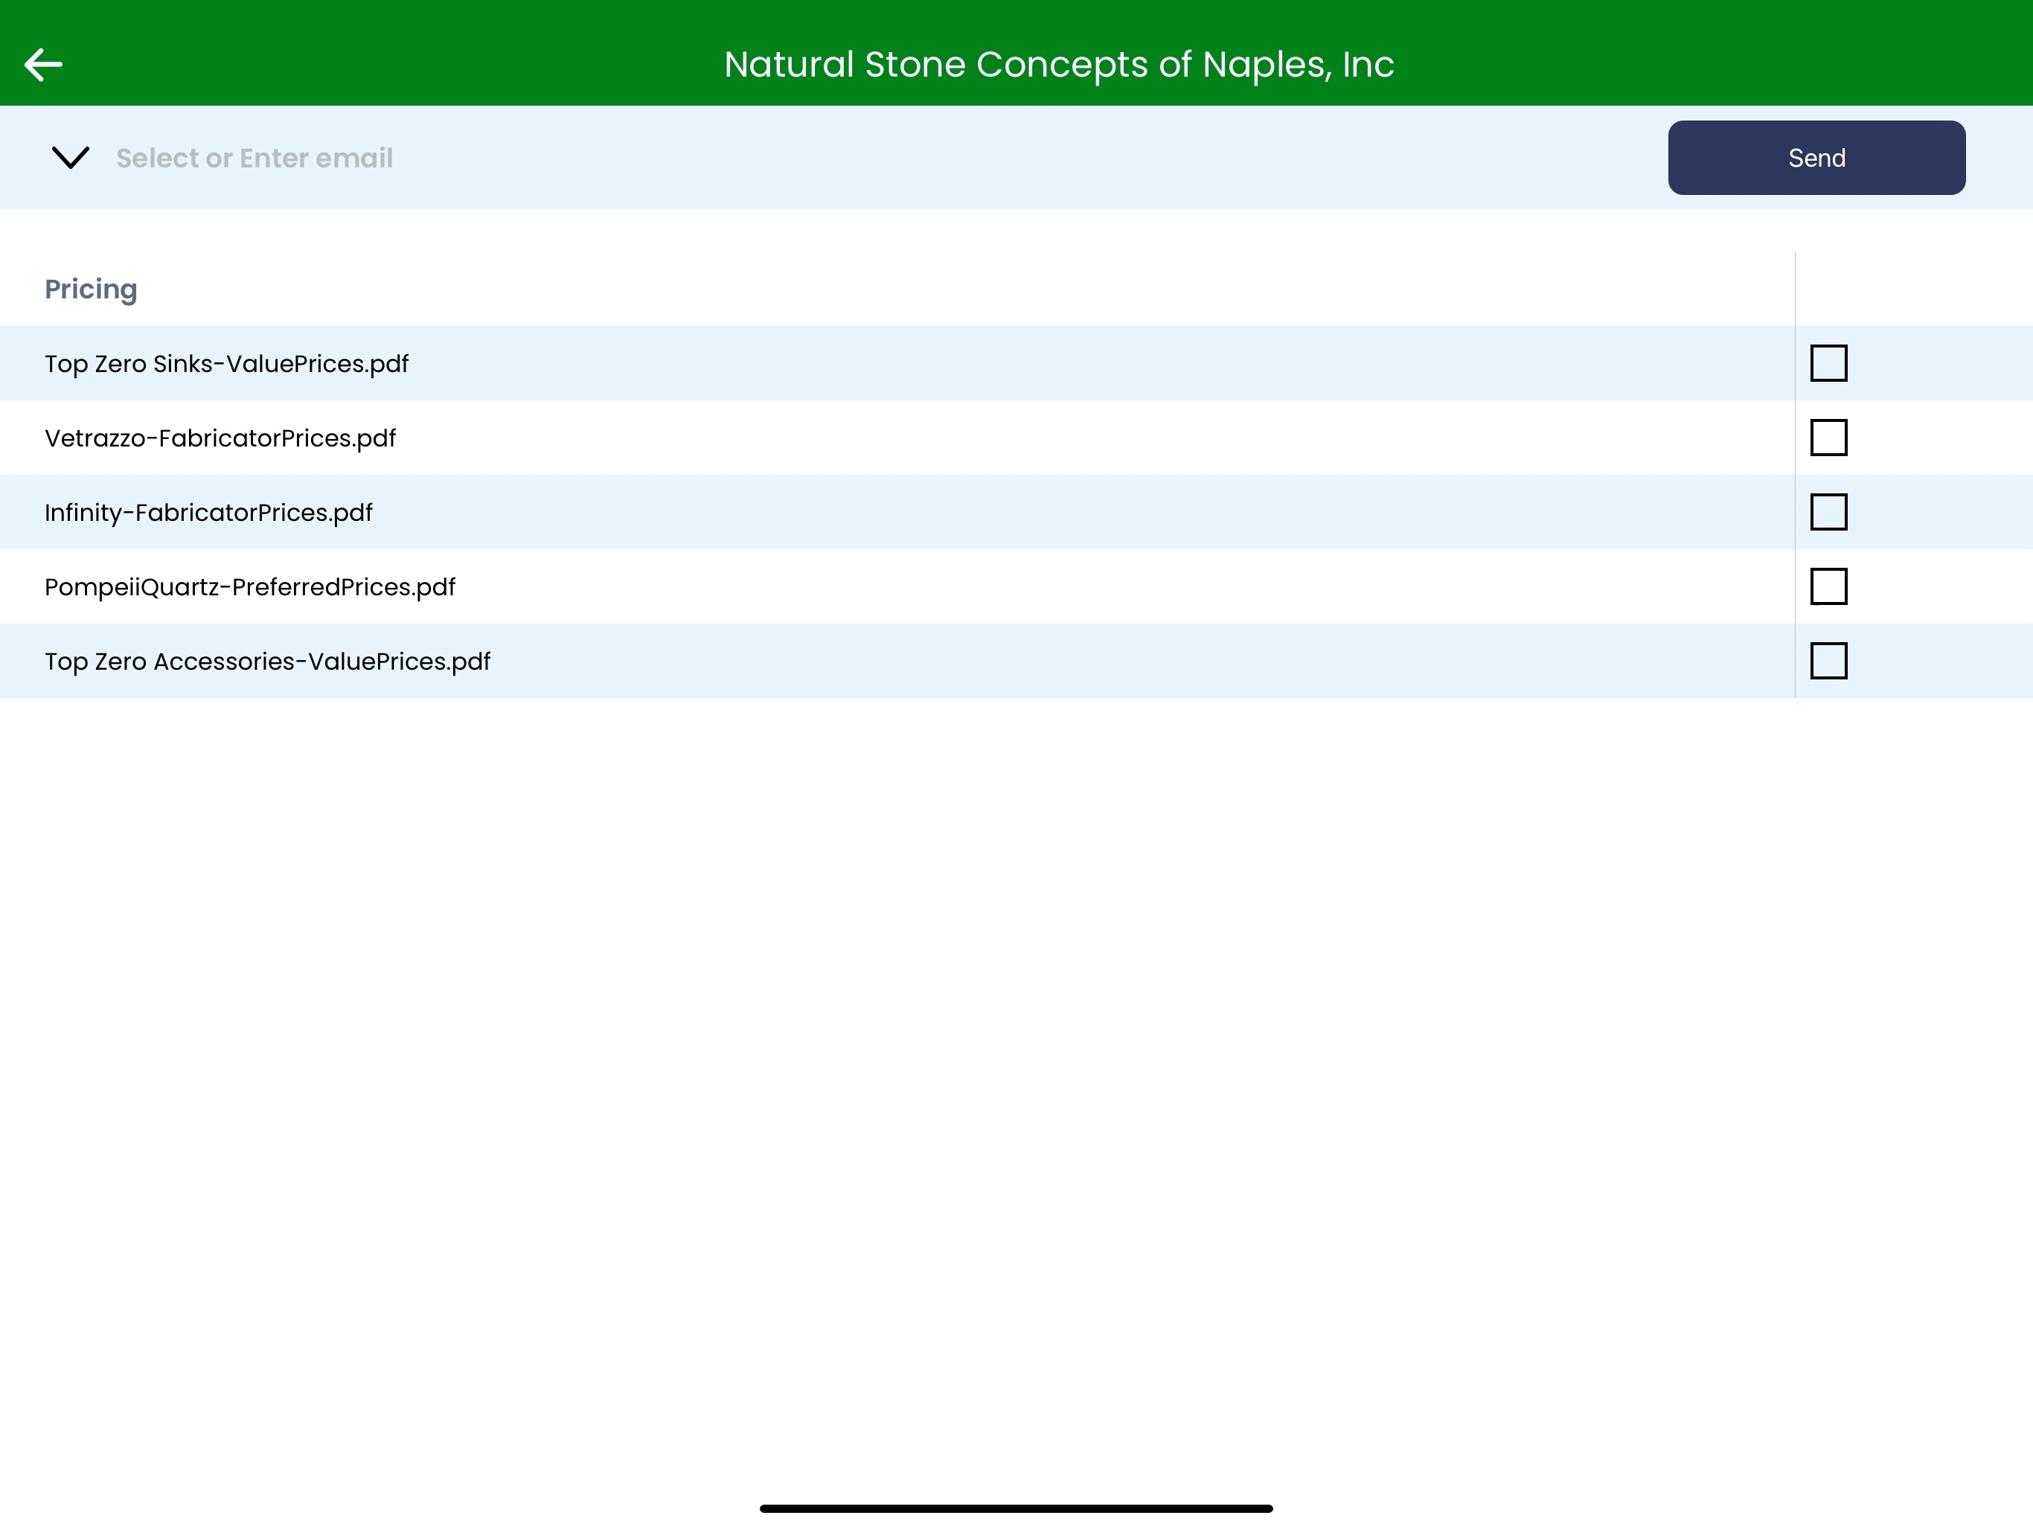This screenshot has width=2033, height=1524.
Task: Select the PompeiiQuartz-PreferredPrices.pdf file name
Action: 250,587
